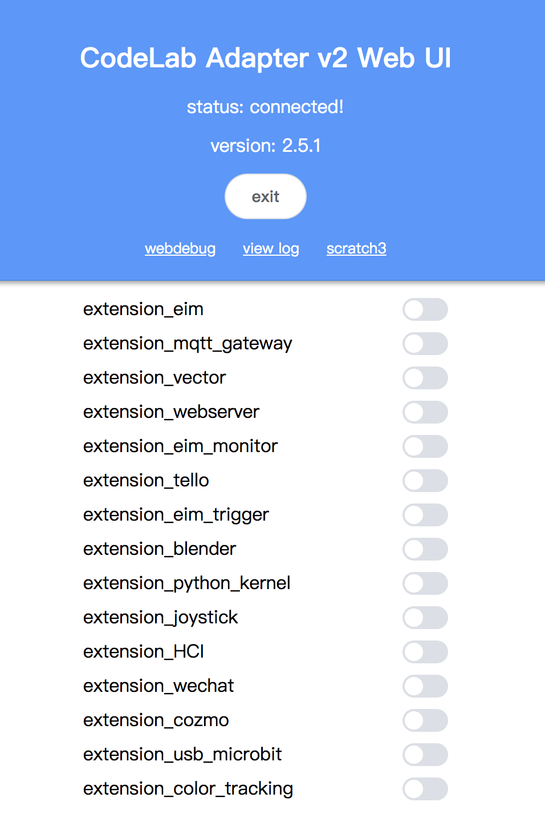Toggle the extension_tello switch

click(x=425, y=481)
